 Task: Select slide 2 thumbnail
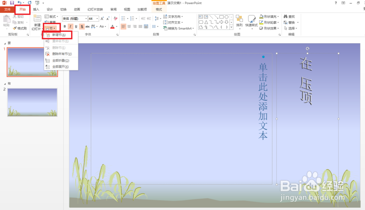click(x=32, y=102)
